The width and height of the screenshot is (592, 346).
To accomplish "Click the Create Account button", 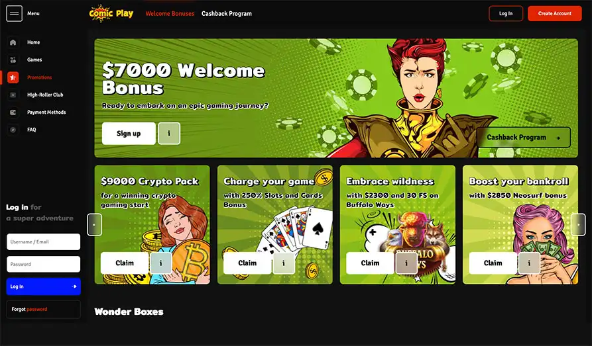I will click(555, 14).
